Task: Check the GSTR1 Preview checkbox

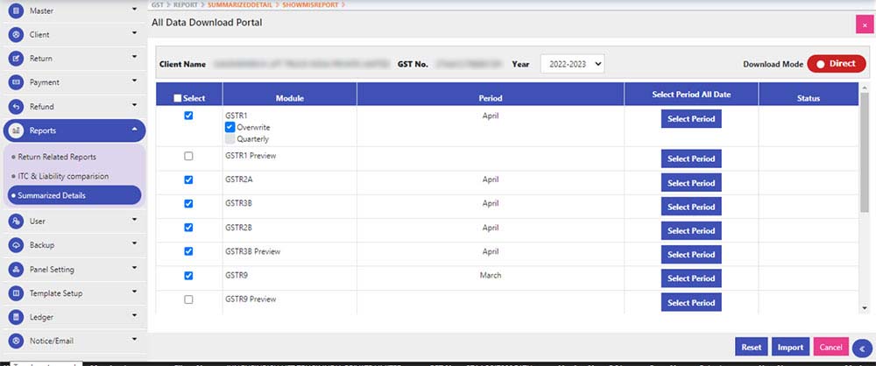Action: (x=188, y=156)
